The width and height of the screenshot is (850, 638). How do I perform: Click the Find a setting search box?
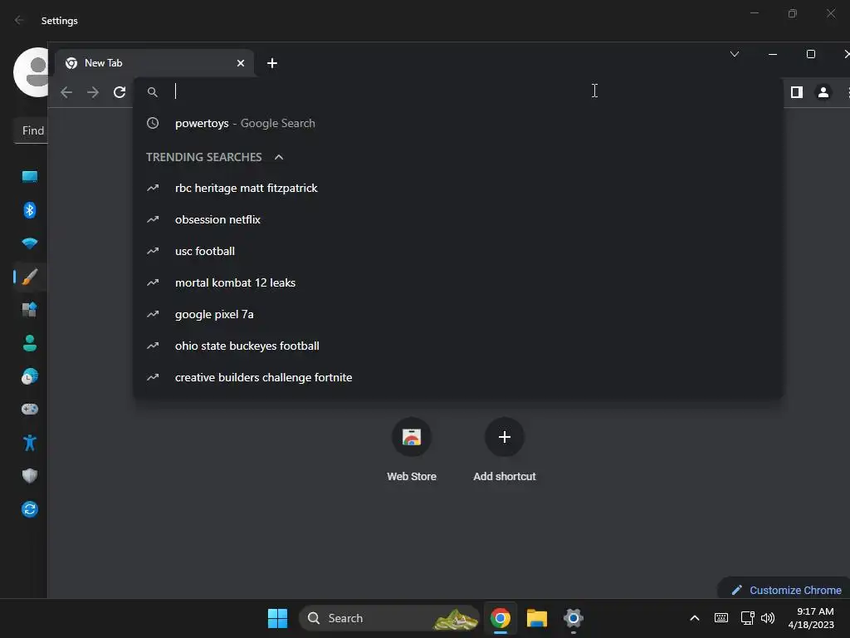point(31,130)
